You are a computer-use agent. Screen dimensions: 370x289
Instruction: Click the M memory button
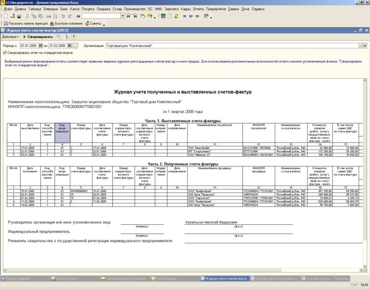tap(185, 16)
